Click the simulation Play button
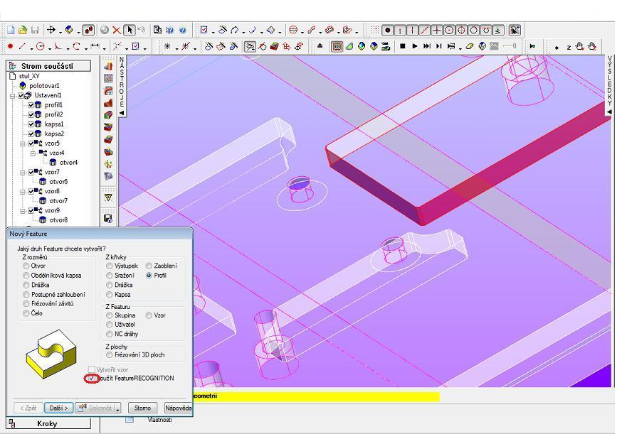 click(415, 46)
